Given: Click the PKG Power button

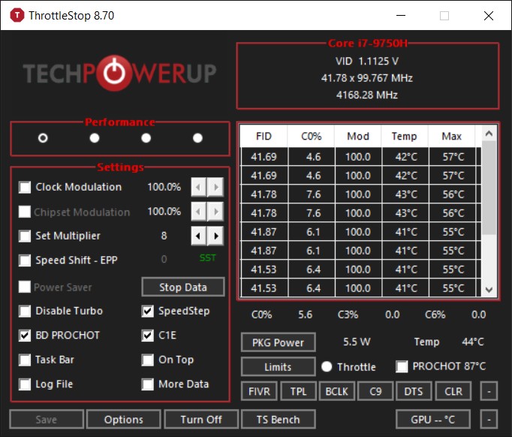Looking at the screenshot, I should [279, 342].
